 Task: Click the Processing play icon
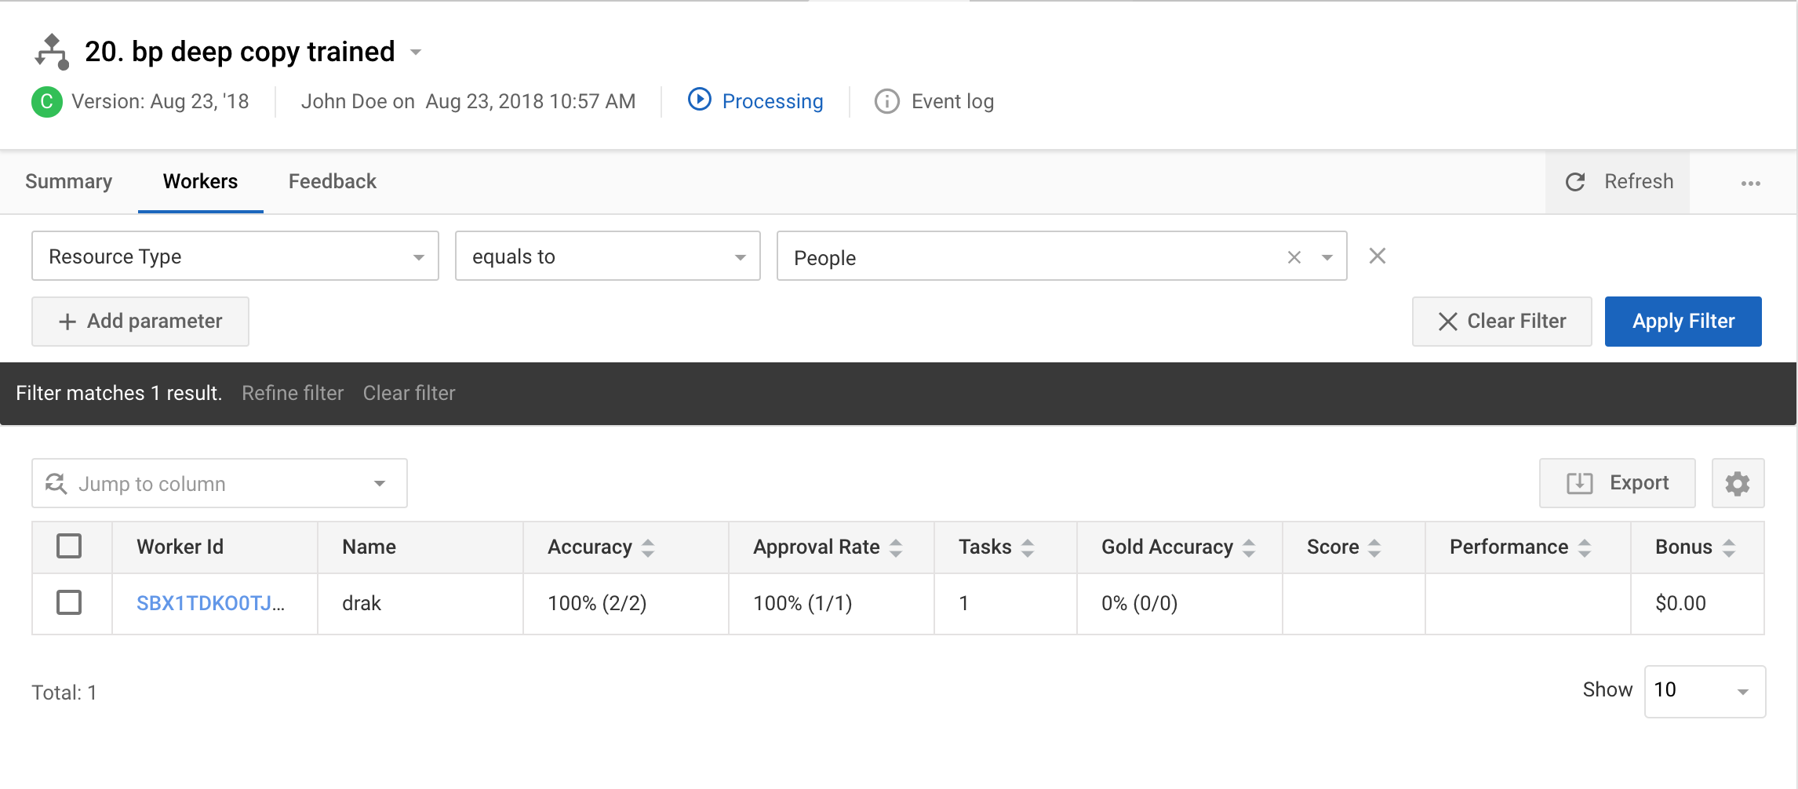[x=699, y=100]
